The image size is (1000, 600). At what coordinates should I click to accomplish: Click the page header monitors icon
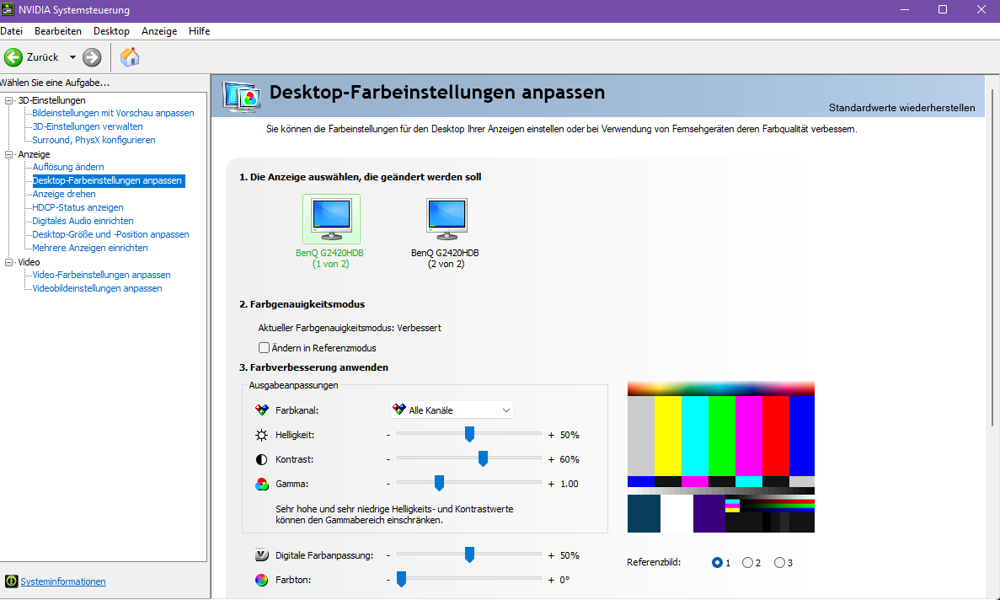(x=242, y=98)
